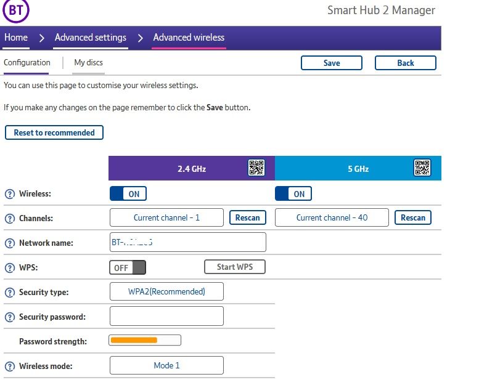Click help icon beside Network name

(x=10, y=243)
